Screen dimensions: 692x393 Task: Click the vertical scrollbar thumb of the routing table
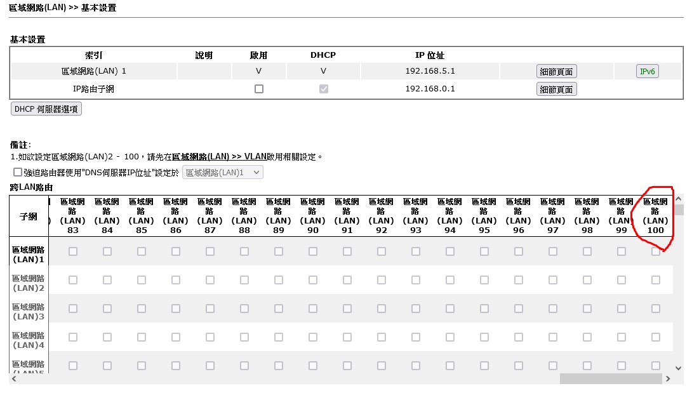point(679,211)
